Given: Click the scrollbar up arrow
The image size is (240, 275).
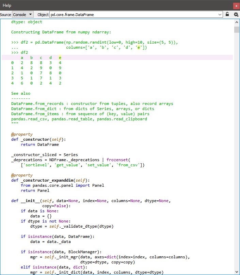Looking at the screenshot, I should (237, 22).
